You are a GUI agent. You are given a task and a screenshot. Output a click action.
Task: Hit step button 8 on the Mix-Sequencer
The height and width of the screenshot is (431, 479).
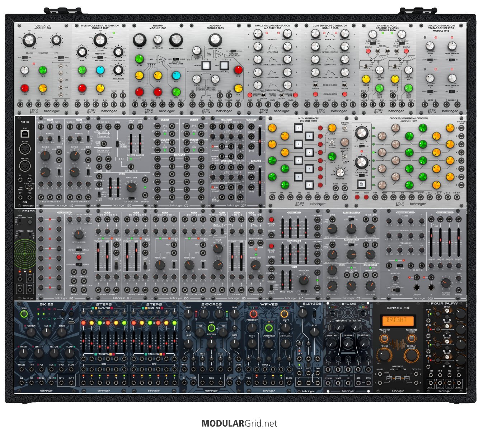(x=309, y=185)
